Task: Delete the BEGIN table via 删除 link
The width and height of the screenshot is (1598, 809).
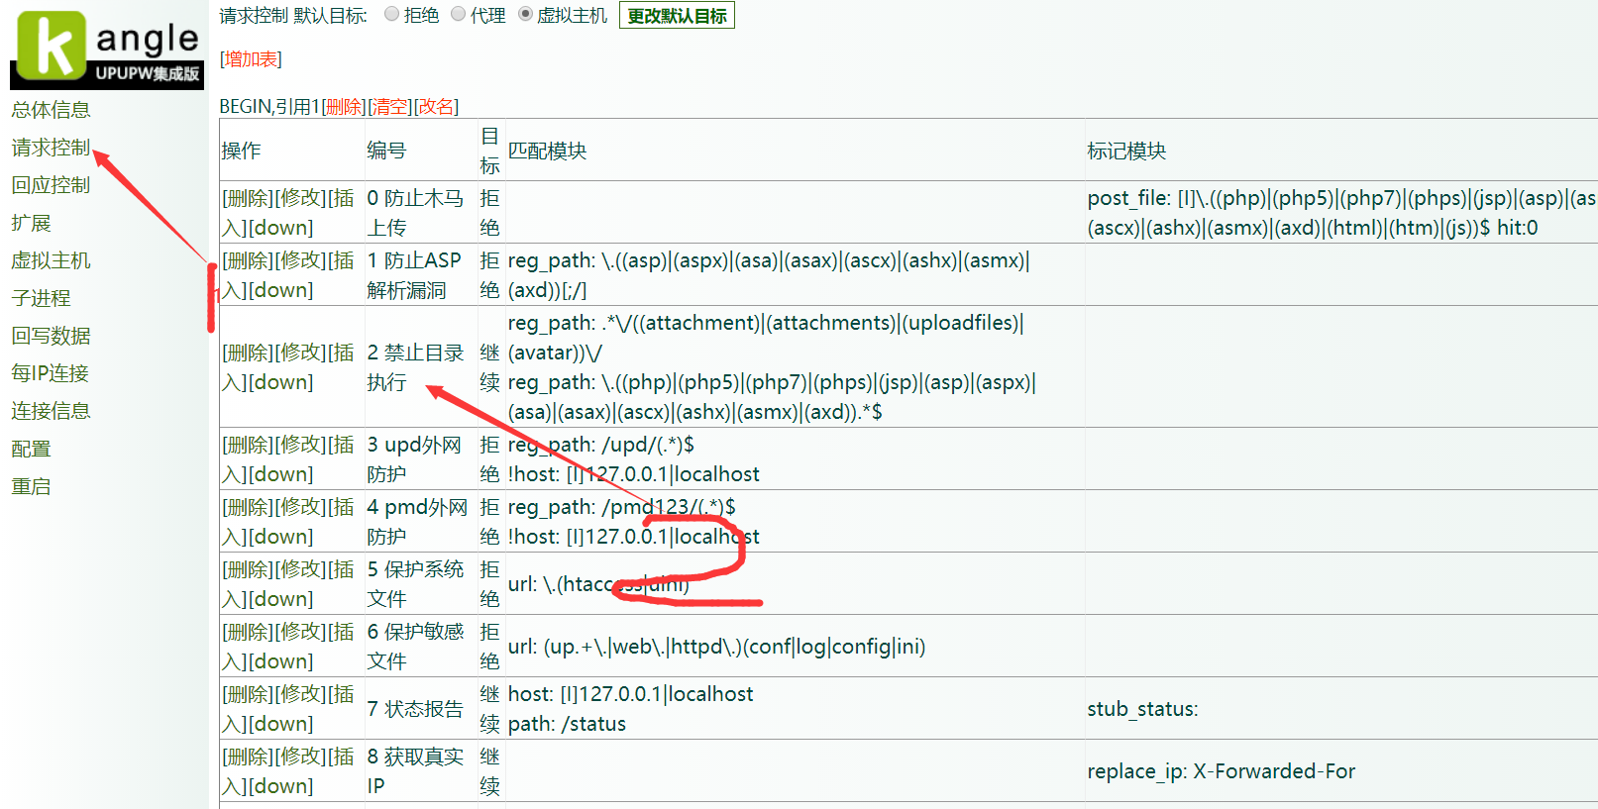Action: click(x=344, y=107)
